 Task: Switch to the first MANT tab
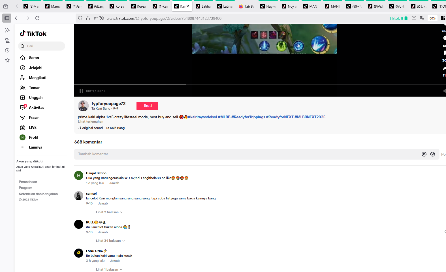pos(311,6)
